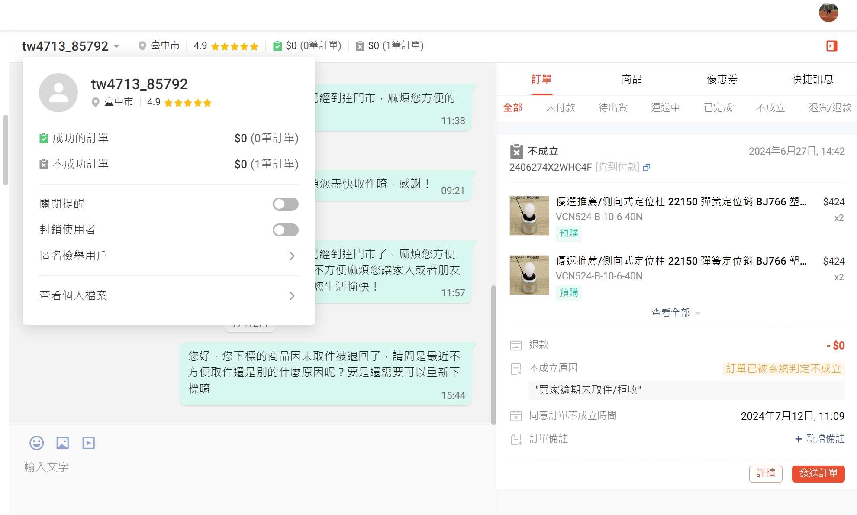The image size is (857, 515).
Task: Click the plus icon for 新增備註
Action: point(799,439)
